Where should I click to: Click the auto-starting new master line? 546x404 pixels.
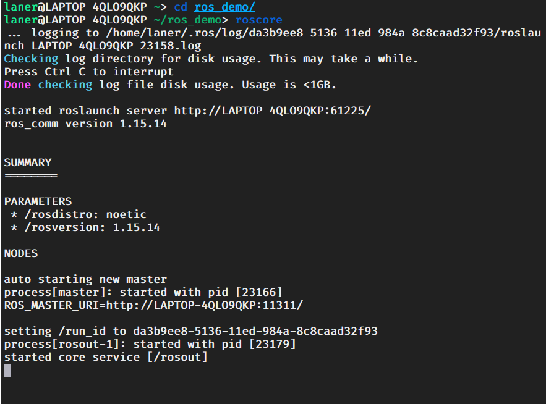pyautogui.click(x=85, y=279)
